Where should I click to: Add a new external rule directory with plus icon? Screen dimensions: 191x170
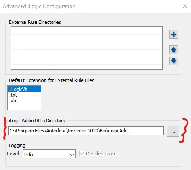(174, 34)
